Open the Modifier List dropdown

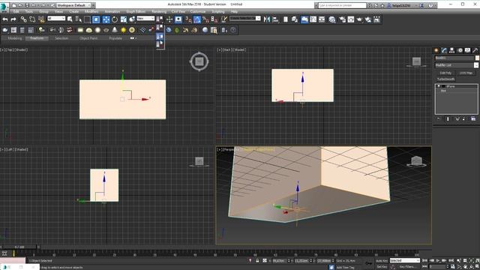(457, 65)
